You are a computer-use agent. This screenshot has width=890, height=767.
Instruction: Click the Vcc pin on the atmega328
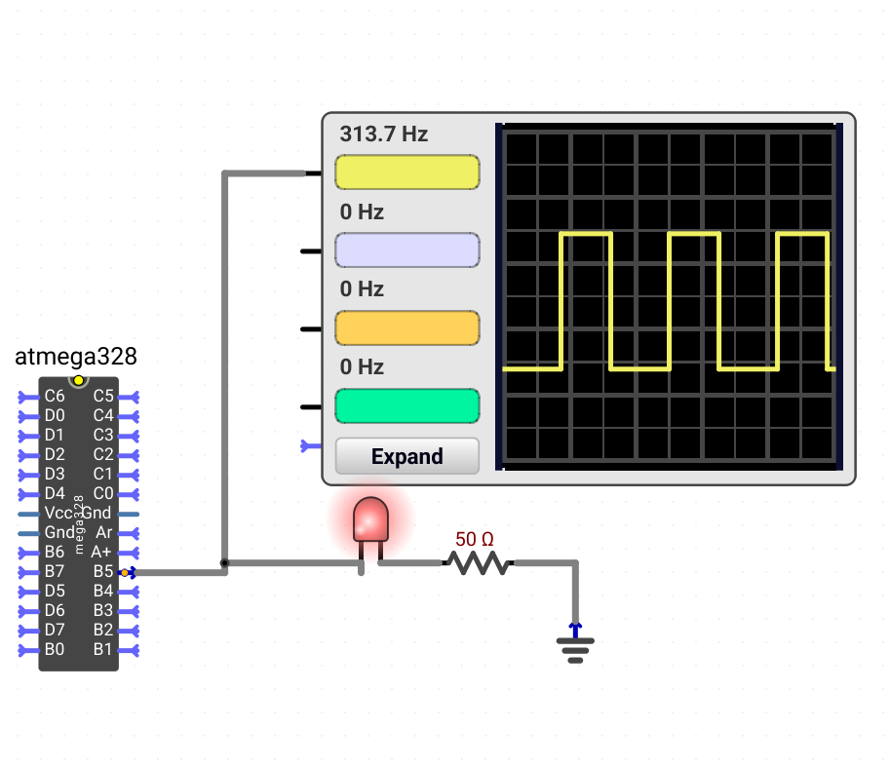tap(28, 514)
